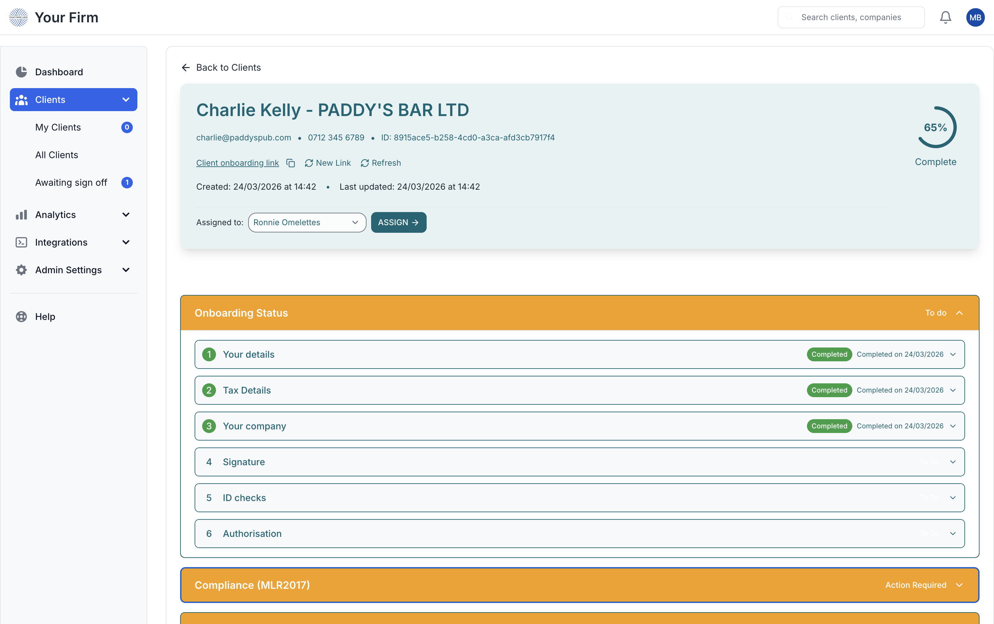994x624 pixels.
Task: Click the Help lifebuoy icon
Action: click(x=21, y=317)
